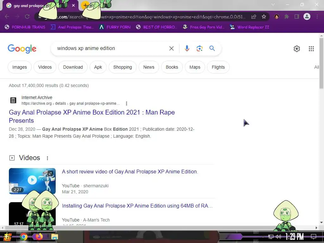Screen dimensions: 324x243
Task: Open the three-dot menu beside Videos heading
Action: pyautogui.click(x=47, y=158)
